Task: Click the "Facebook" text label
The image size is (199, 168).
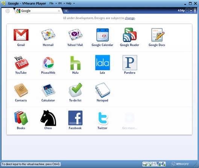Action: pyautogui.click(x=75, y=128)
